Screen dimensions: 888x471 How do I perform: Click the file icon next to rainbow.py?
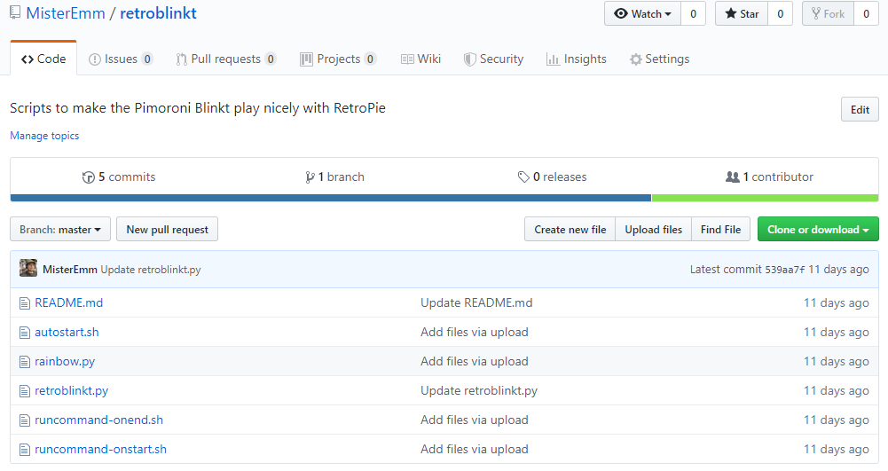click(24, 362)
